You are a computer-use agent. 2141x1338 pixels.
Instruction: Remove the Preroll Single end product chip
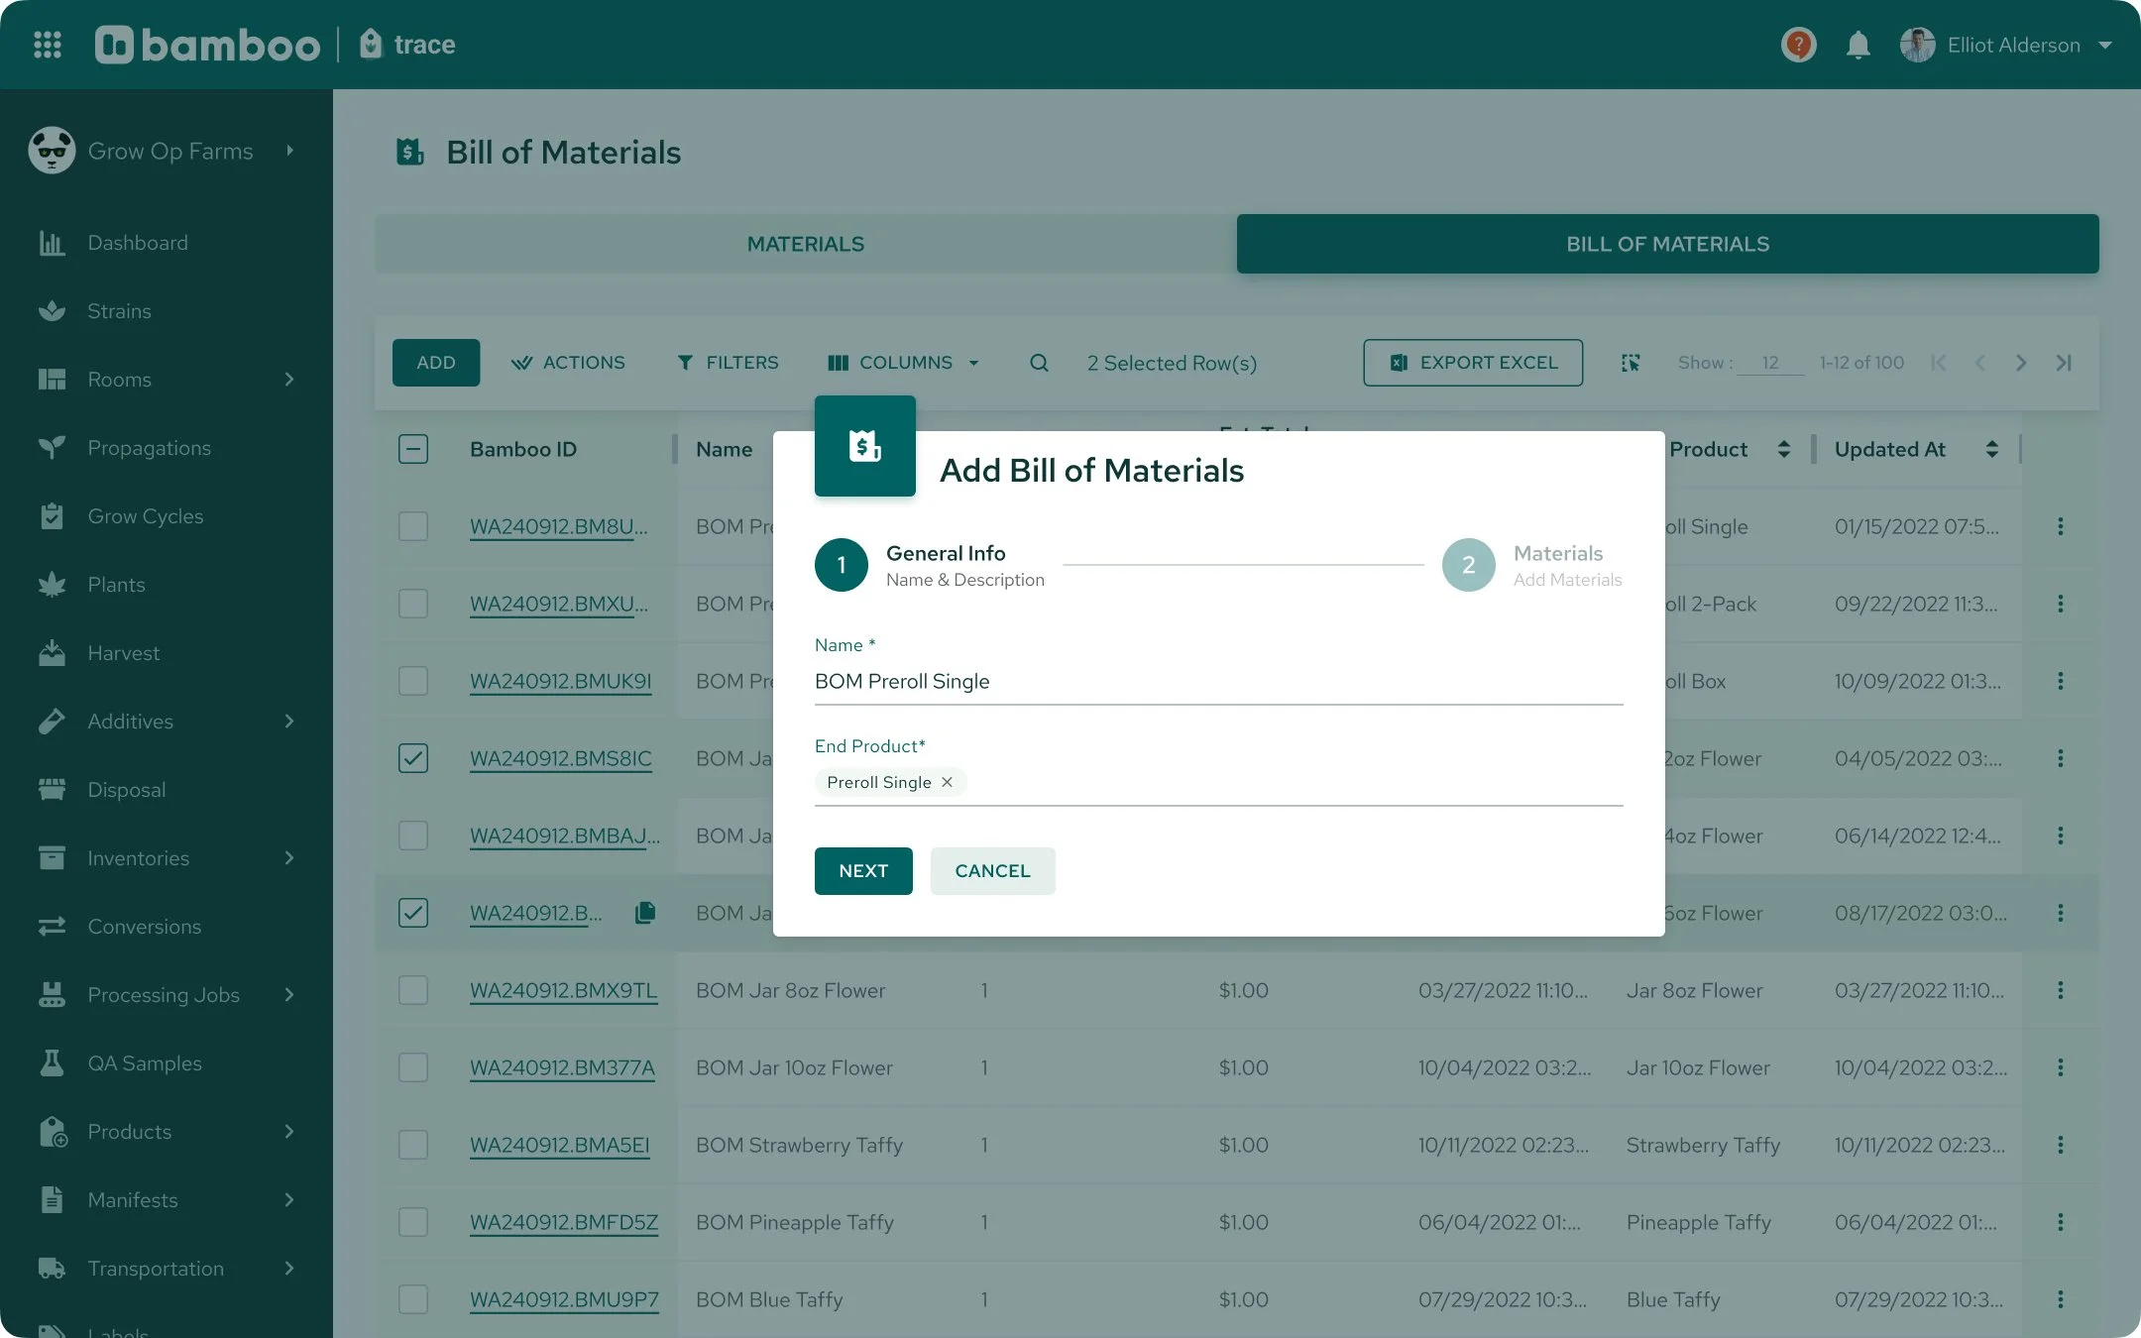pos(948,782)
